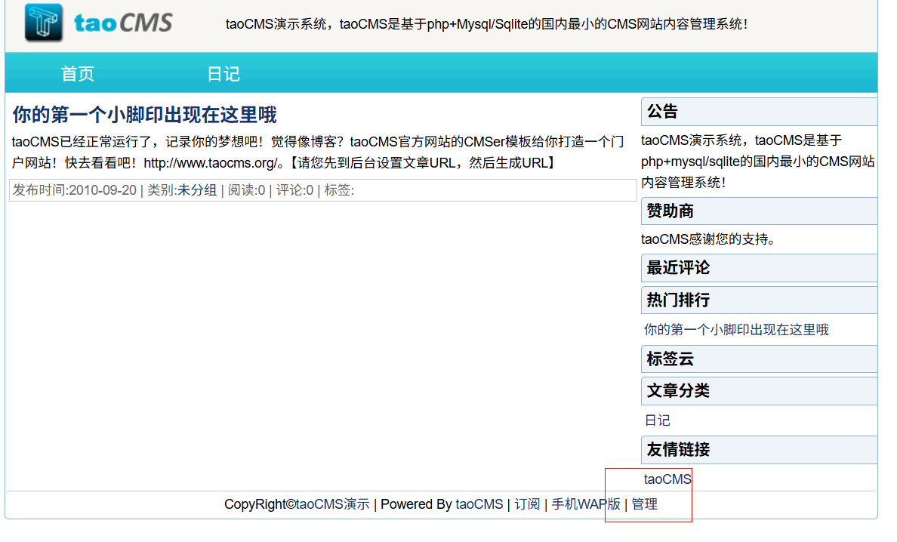Open the 日记 category under 文章分类
Viewport: 897px width, 542px height.
click(x=657, y=420)
